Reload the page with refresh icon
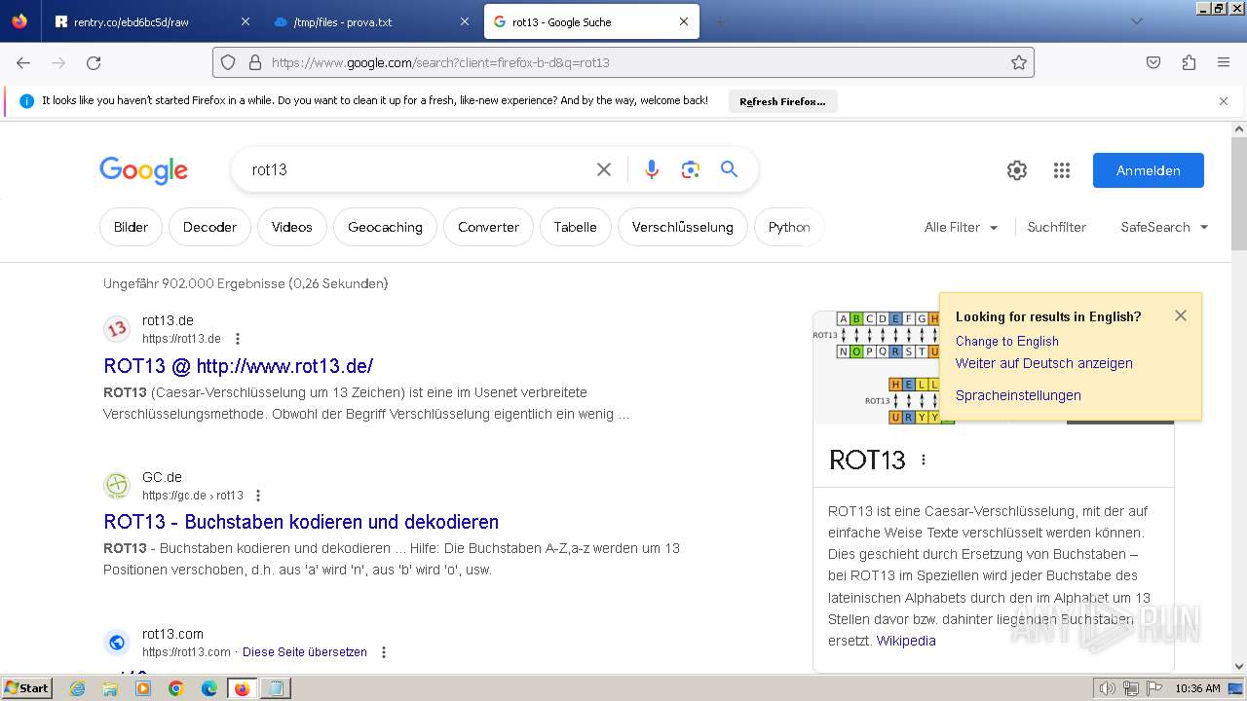 [94, 62]
